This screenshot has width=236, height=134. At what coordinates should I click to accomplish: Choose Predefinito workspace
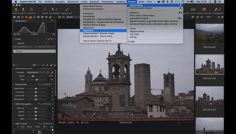(103, 14)
